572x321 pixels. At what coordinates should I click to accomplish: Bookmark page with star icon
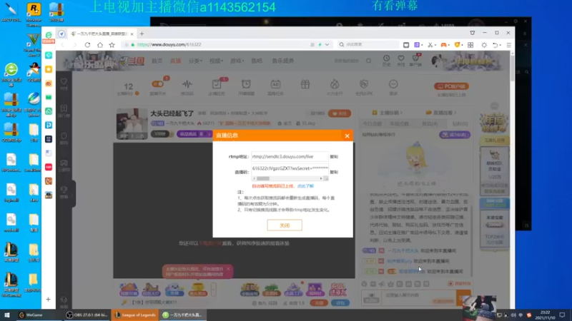pos(112,45)
